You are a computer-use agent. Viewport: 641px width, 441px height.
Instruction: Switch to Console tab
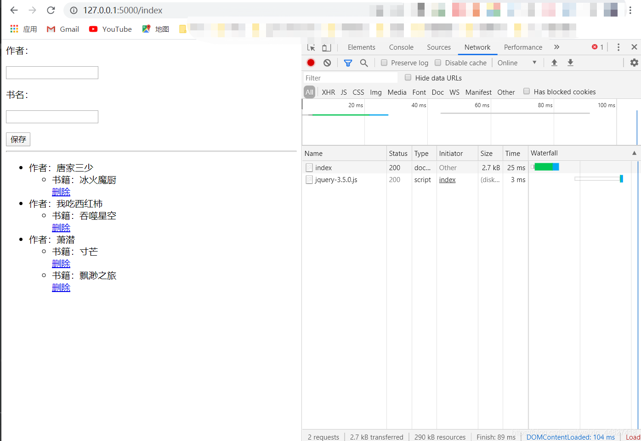pyautogui.click(x=401, y=47)
